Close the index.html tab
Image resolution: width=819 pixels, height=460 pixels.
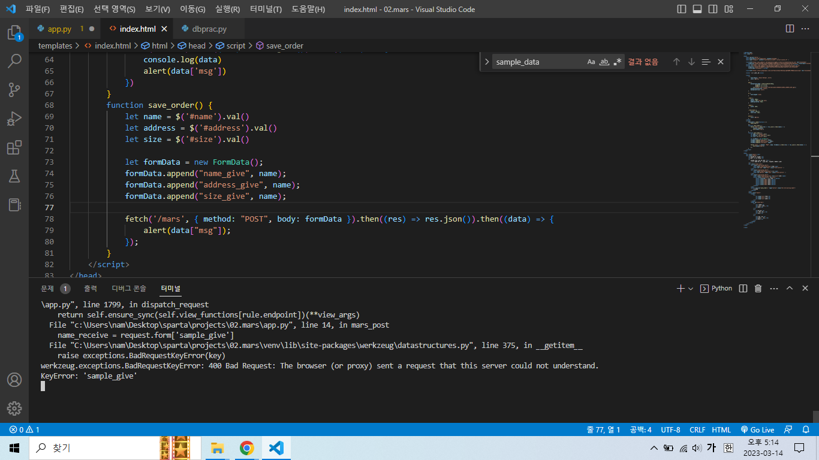[164, 29]
